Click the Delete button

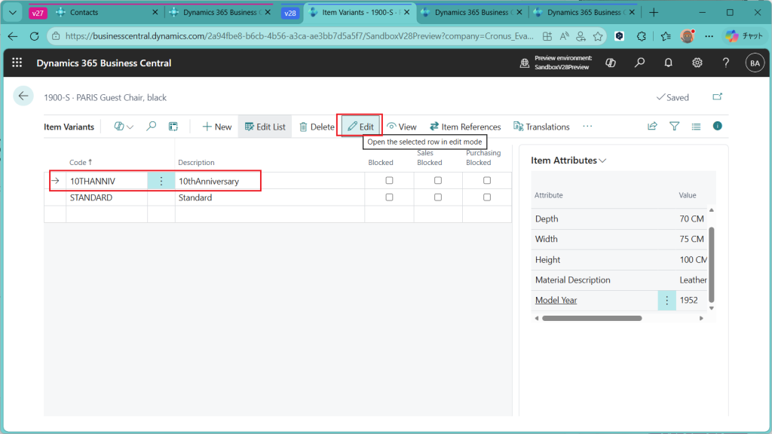pos(317,127)
